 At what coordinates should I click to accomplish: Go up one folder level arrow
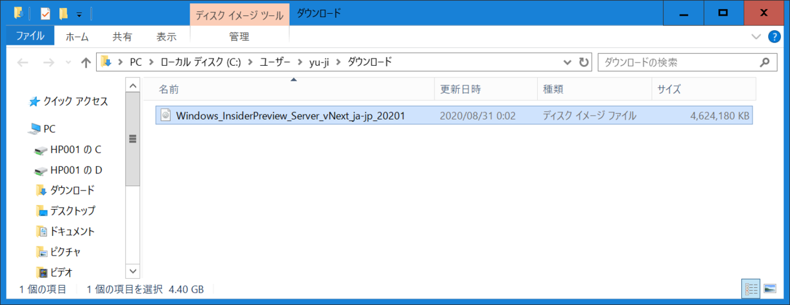(x=86, y=62)
